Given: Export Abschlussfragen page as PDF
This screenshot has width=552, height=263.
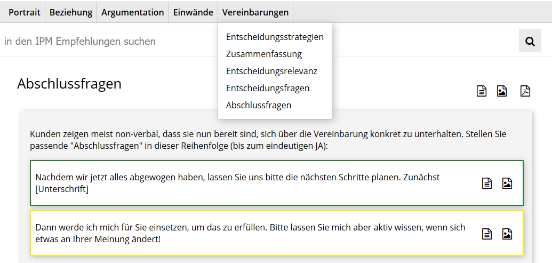Looking at the screenshot, I should click(525, 91).
